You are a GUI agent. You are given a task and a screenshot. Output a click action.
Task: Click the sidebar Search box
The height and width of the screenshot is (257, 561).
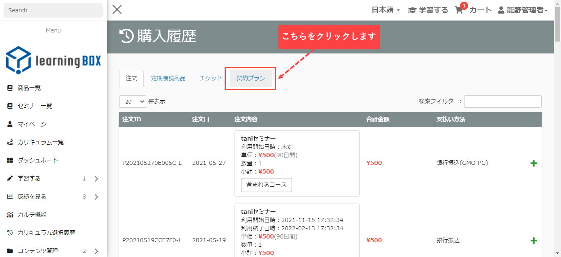click(x=53, y=10)
